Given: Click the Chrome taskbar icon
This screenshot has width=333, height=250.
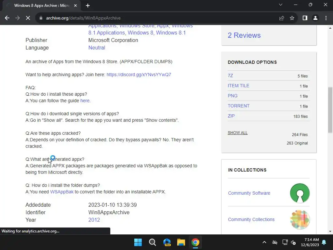Looking at the screenshot, I should coord(195,242).
